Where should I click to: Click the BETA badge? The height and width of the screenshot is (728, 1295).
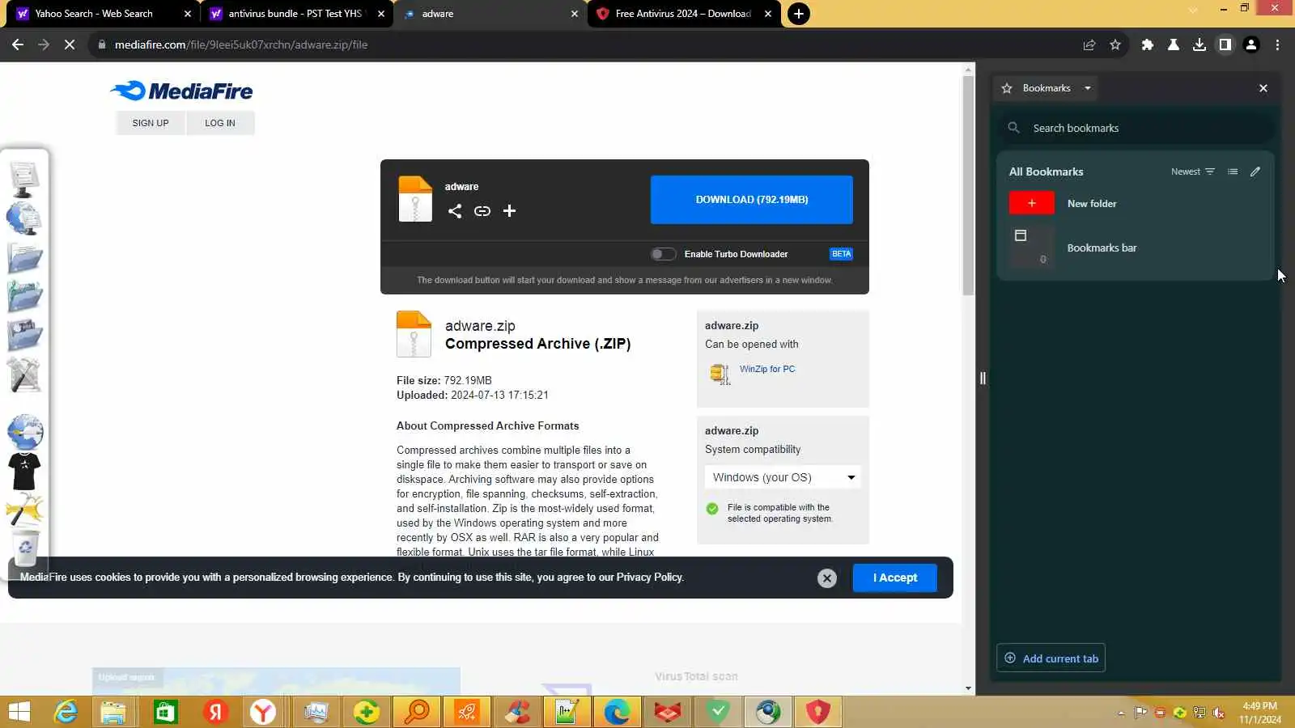click(x=841, y=254)
